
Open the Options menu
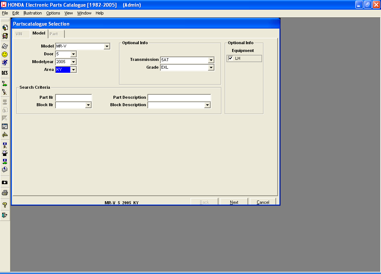pos(53,13)
